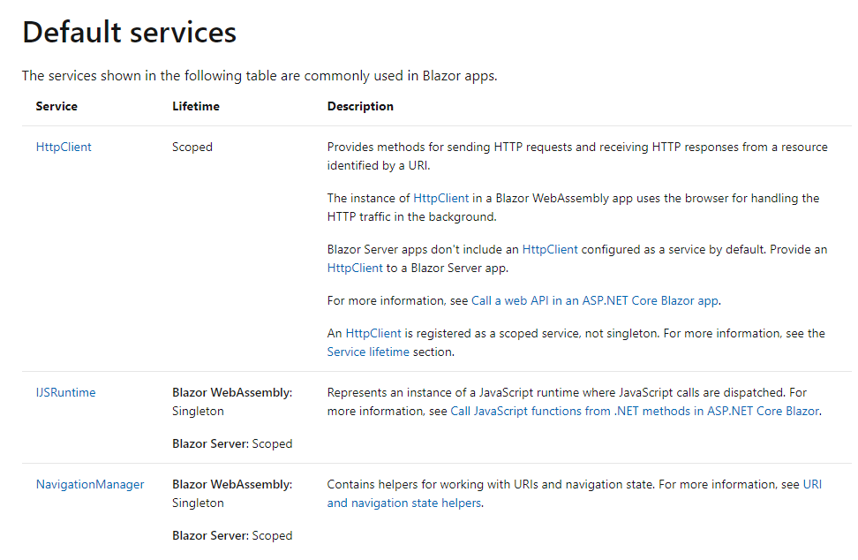Click the Scoped lifetime cell for HttpClient
The image size is (858, 560).
pos(192,148)
